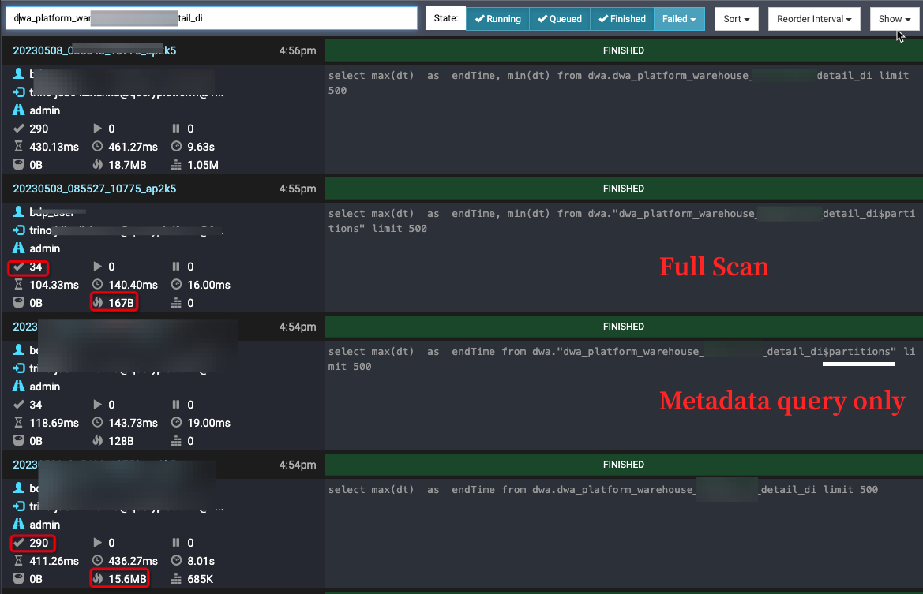This screenshot has height=594, width=923.
Task: Click the State: label
Action: pyautogui.click(x=445, y=18)
